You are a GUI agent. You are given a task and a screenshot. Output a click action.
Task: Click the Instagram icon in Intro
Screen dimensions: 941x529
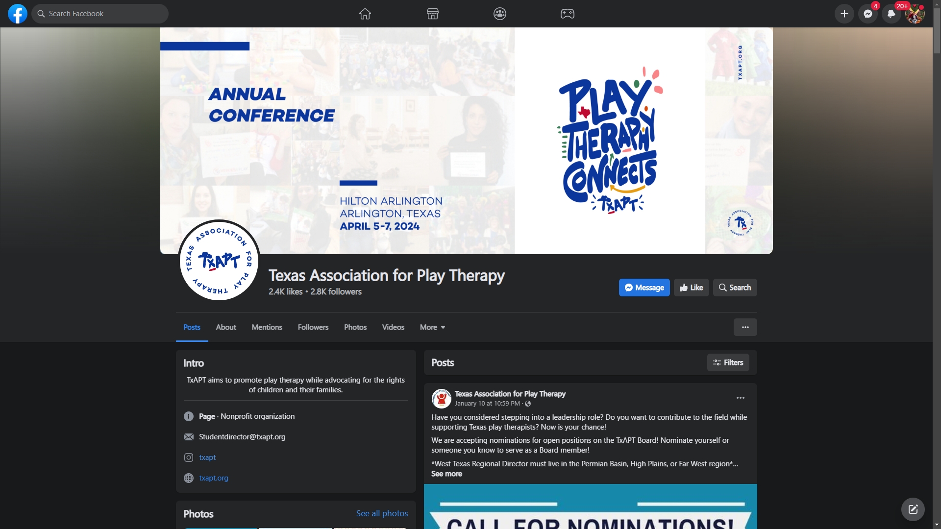click(189, 457)
